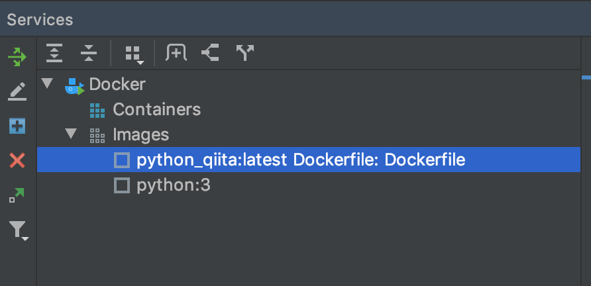Image resolution: width=591 pixels, height=286 pixels.
Task: Click the square icon beside python:3
Action: point(122,186)
